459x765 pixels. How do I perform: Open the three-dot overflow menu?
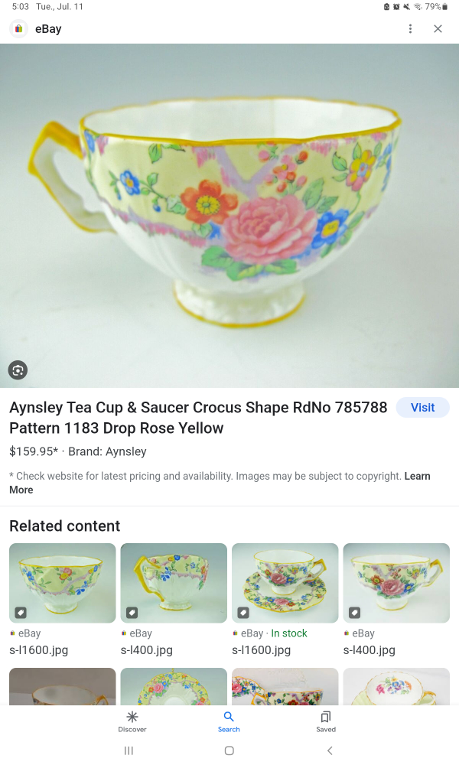pos(410,29)
